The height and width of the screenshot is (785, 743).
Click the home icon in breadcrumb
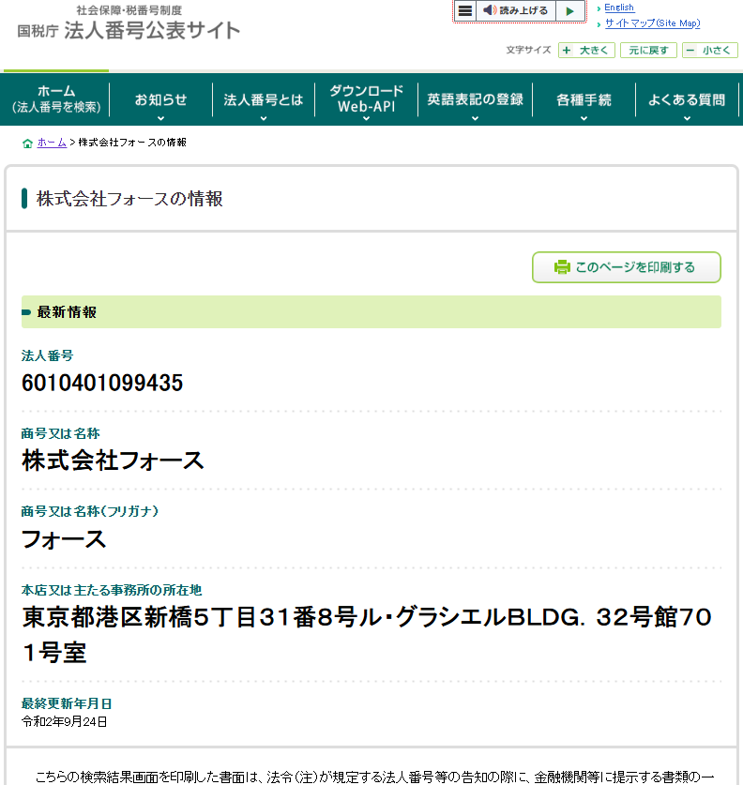27,143
